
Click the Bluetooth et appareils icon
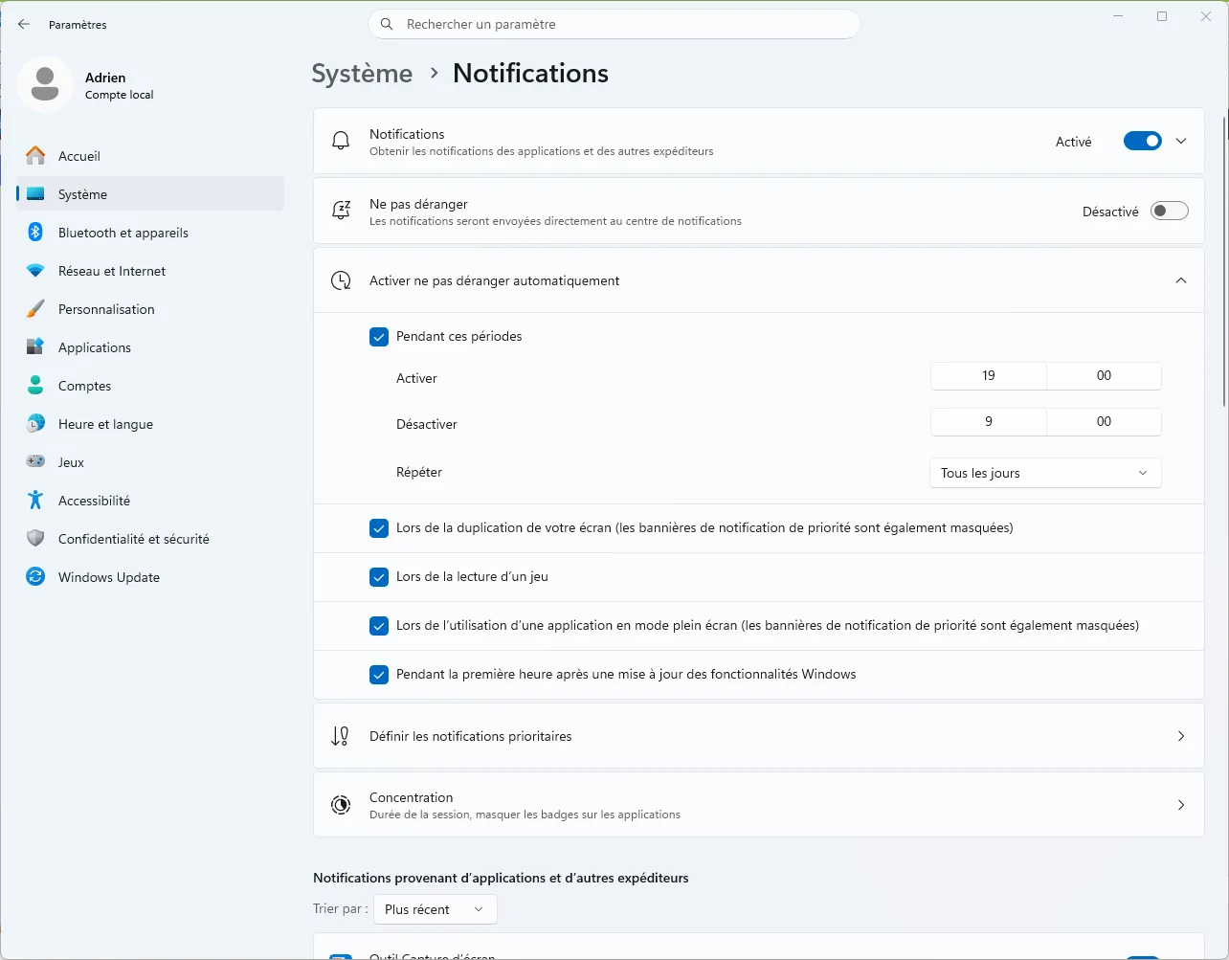click(35, 232)
